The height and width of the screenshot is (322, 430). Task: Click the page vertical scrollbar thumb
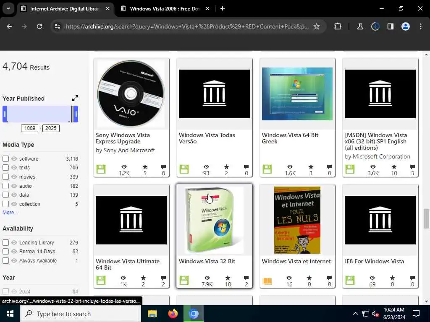[x=426, y=218]
